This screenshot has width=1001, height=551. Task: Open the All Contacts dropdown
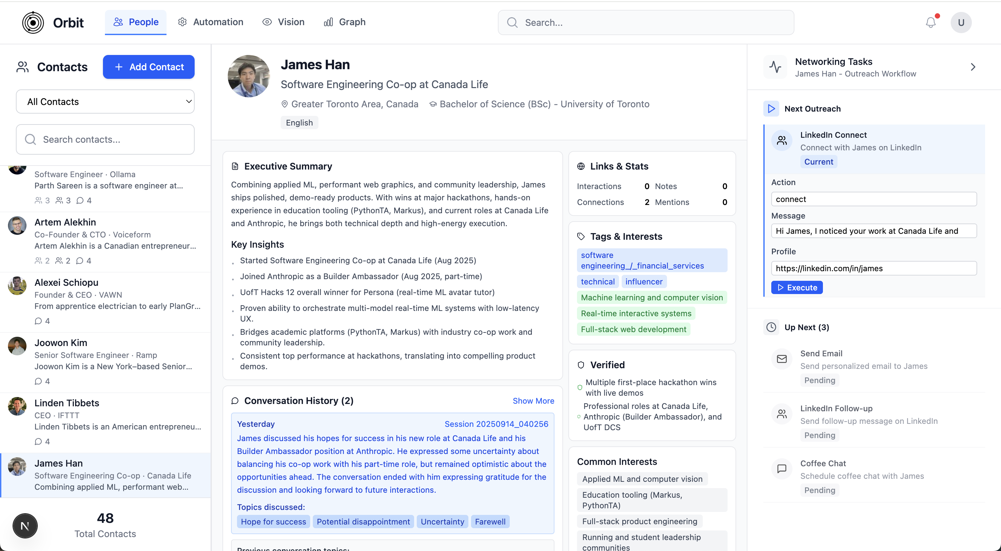(105, 102)
